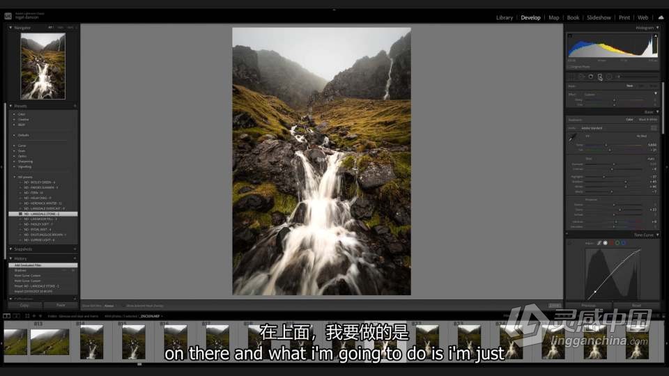The image size is (669, 376).
Task: Adjust the Temp slider handle
Action: click(x=606, y=145)
